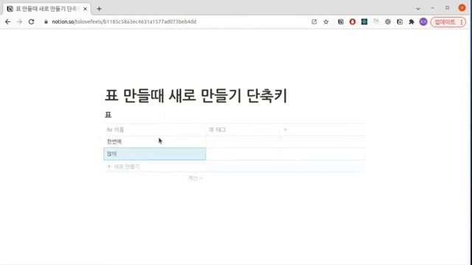Select the notion.so URL in the address bar

[x=124, y=21]
